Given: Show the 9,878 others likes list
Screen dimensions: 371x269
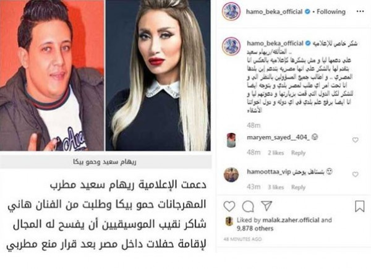Looking at the screenshot, I should [255, 228].
